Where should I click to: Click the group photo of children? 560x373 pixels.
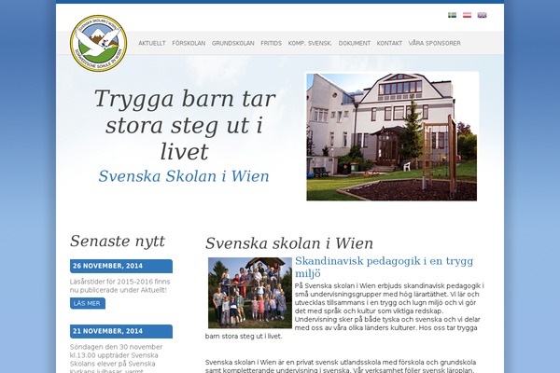250,293
